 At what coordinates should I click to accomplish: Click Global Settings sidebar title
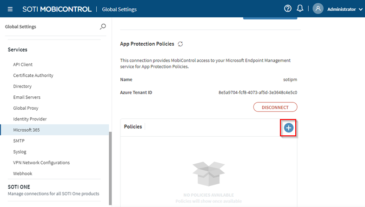coord(20,27)
